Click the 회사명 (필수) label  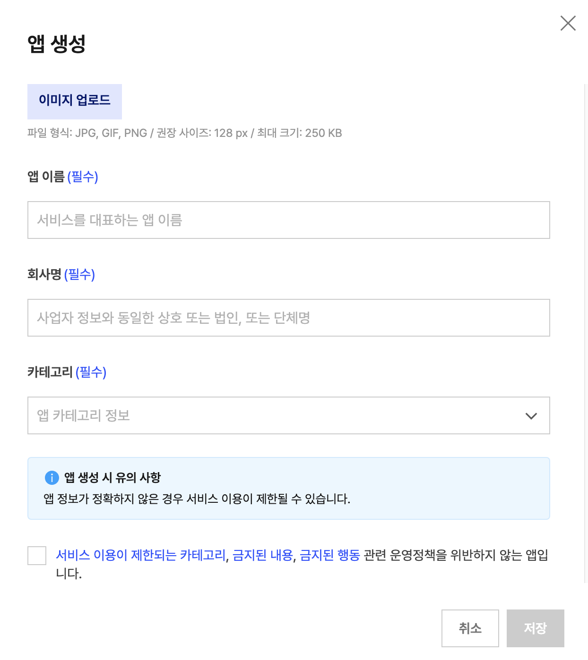[61, 274]
